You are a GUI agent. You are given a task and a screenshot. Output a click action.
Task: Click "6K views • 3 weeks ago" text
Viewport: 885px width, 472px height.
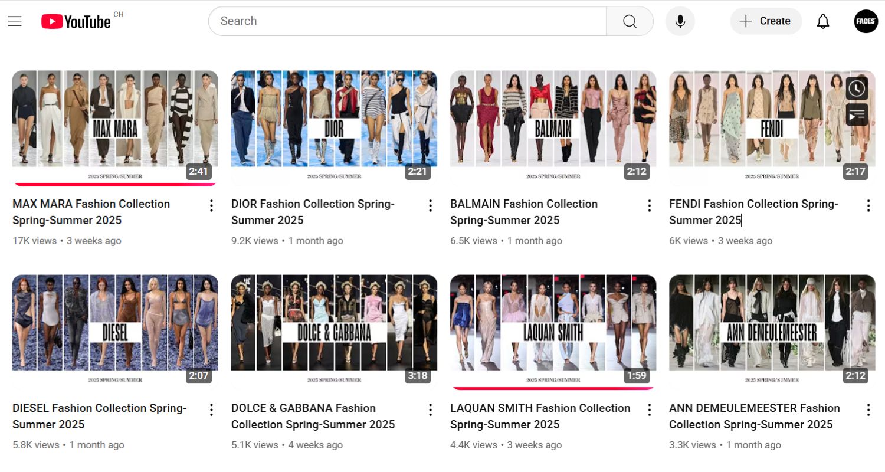tap(720, 241)
